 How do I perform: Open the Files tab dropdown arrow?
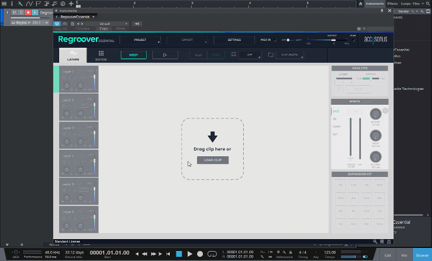[x=423, y=4]
